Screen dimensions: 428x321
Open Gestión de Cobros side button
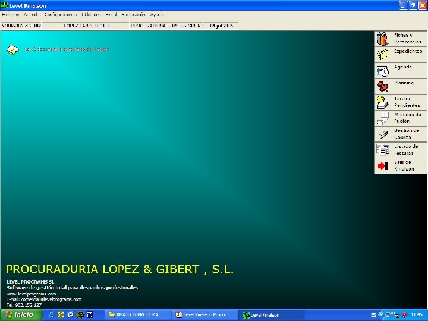pos(401,134)
